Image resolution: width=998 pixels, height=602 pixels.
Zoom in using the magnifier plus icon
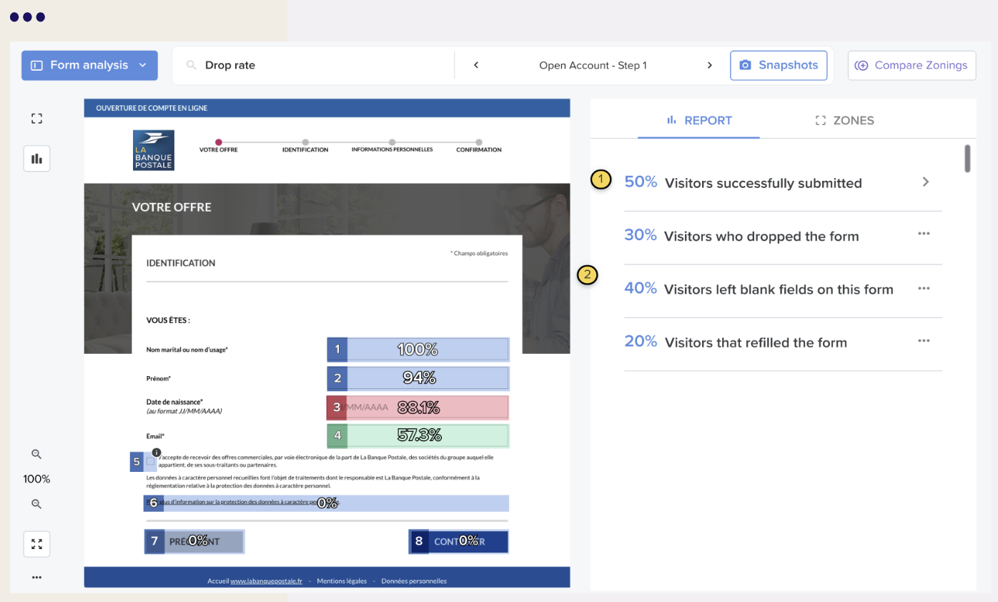[36, 453]
